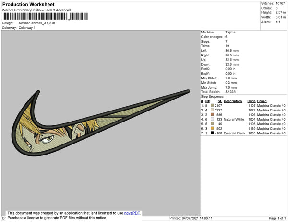Click the Height value '2.57 in'
Screen dimensions: 288x222
pos(281,12)
